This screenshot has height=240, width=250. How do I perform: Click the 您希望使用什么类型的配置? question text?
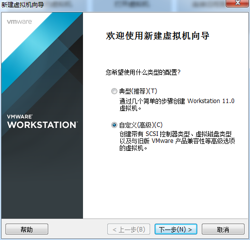click(x=143, y=72)
